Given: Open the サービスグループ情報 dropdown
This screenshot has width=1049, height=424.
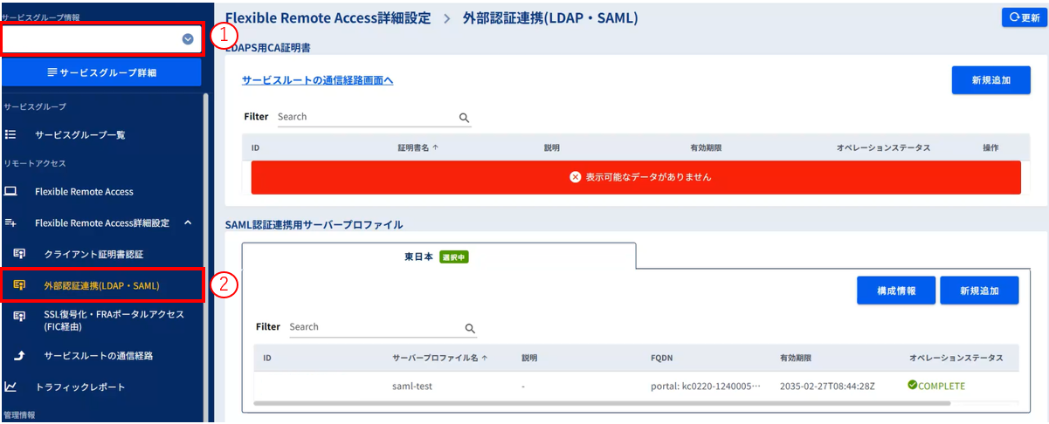Looking at the screenshot, I should coord(188,39).
